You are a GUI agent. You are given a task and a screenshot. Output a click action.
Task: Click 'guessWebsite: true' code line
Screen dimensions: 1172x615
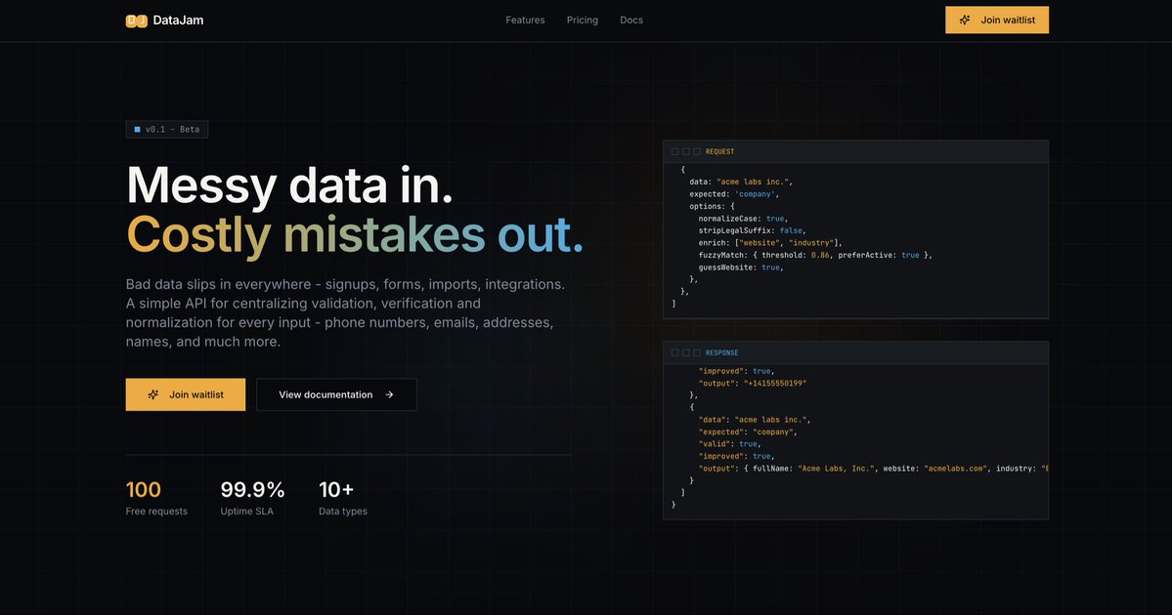pyautogui.click(x=741, y=267)
